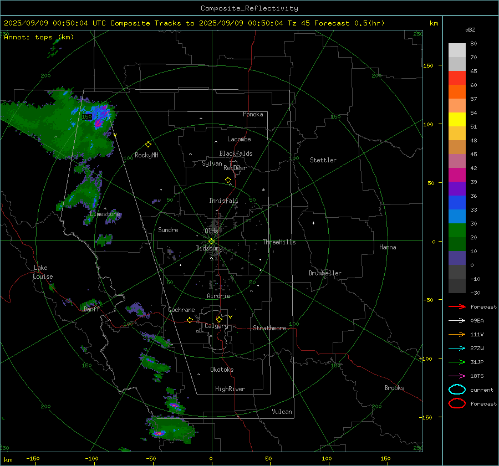Click the Vulcan town label
The width and height of the screenshot is (499, 466).
click(x=282, y=412)
